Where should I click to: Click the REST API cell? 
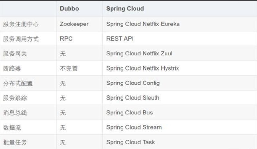point(120,39)
